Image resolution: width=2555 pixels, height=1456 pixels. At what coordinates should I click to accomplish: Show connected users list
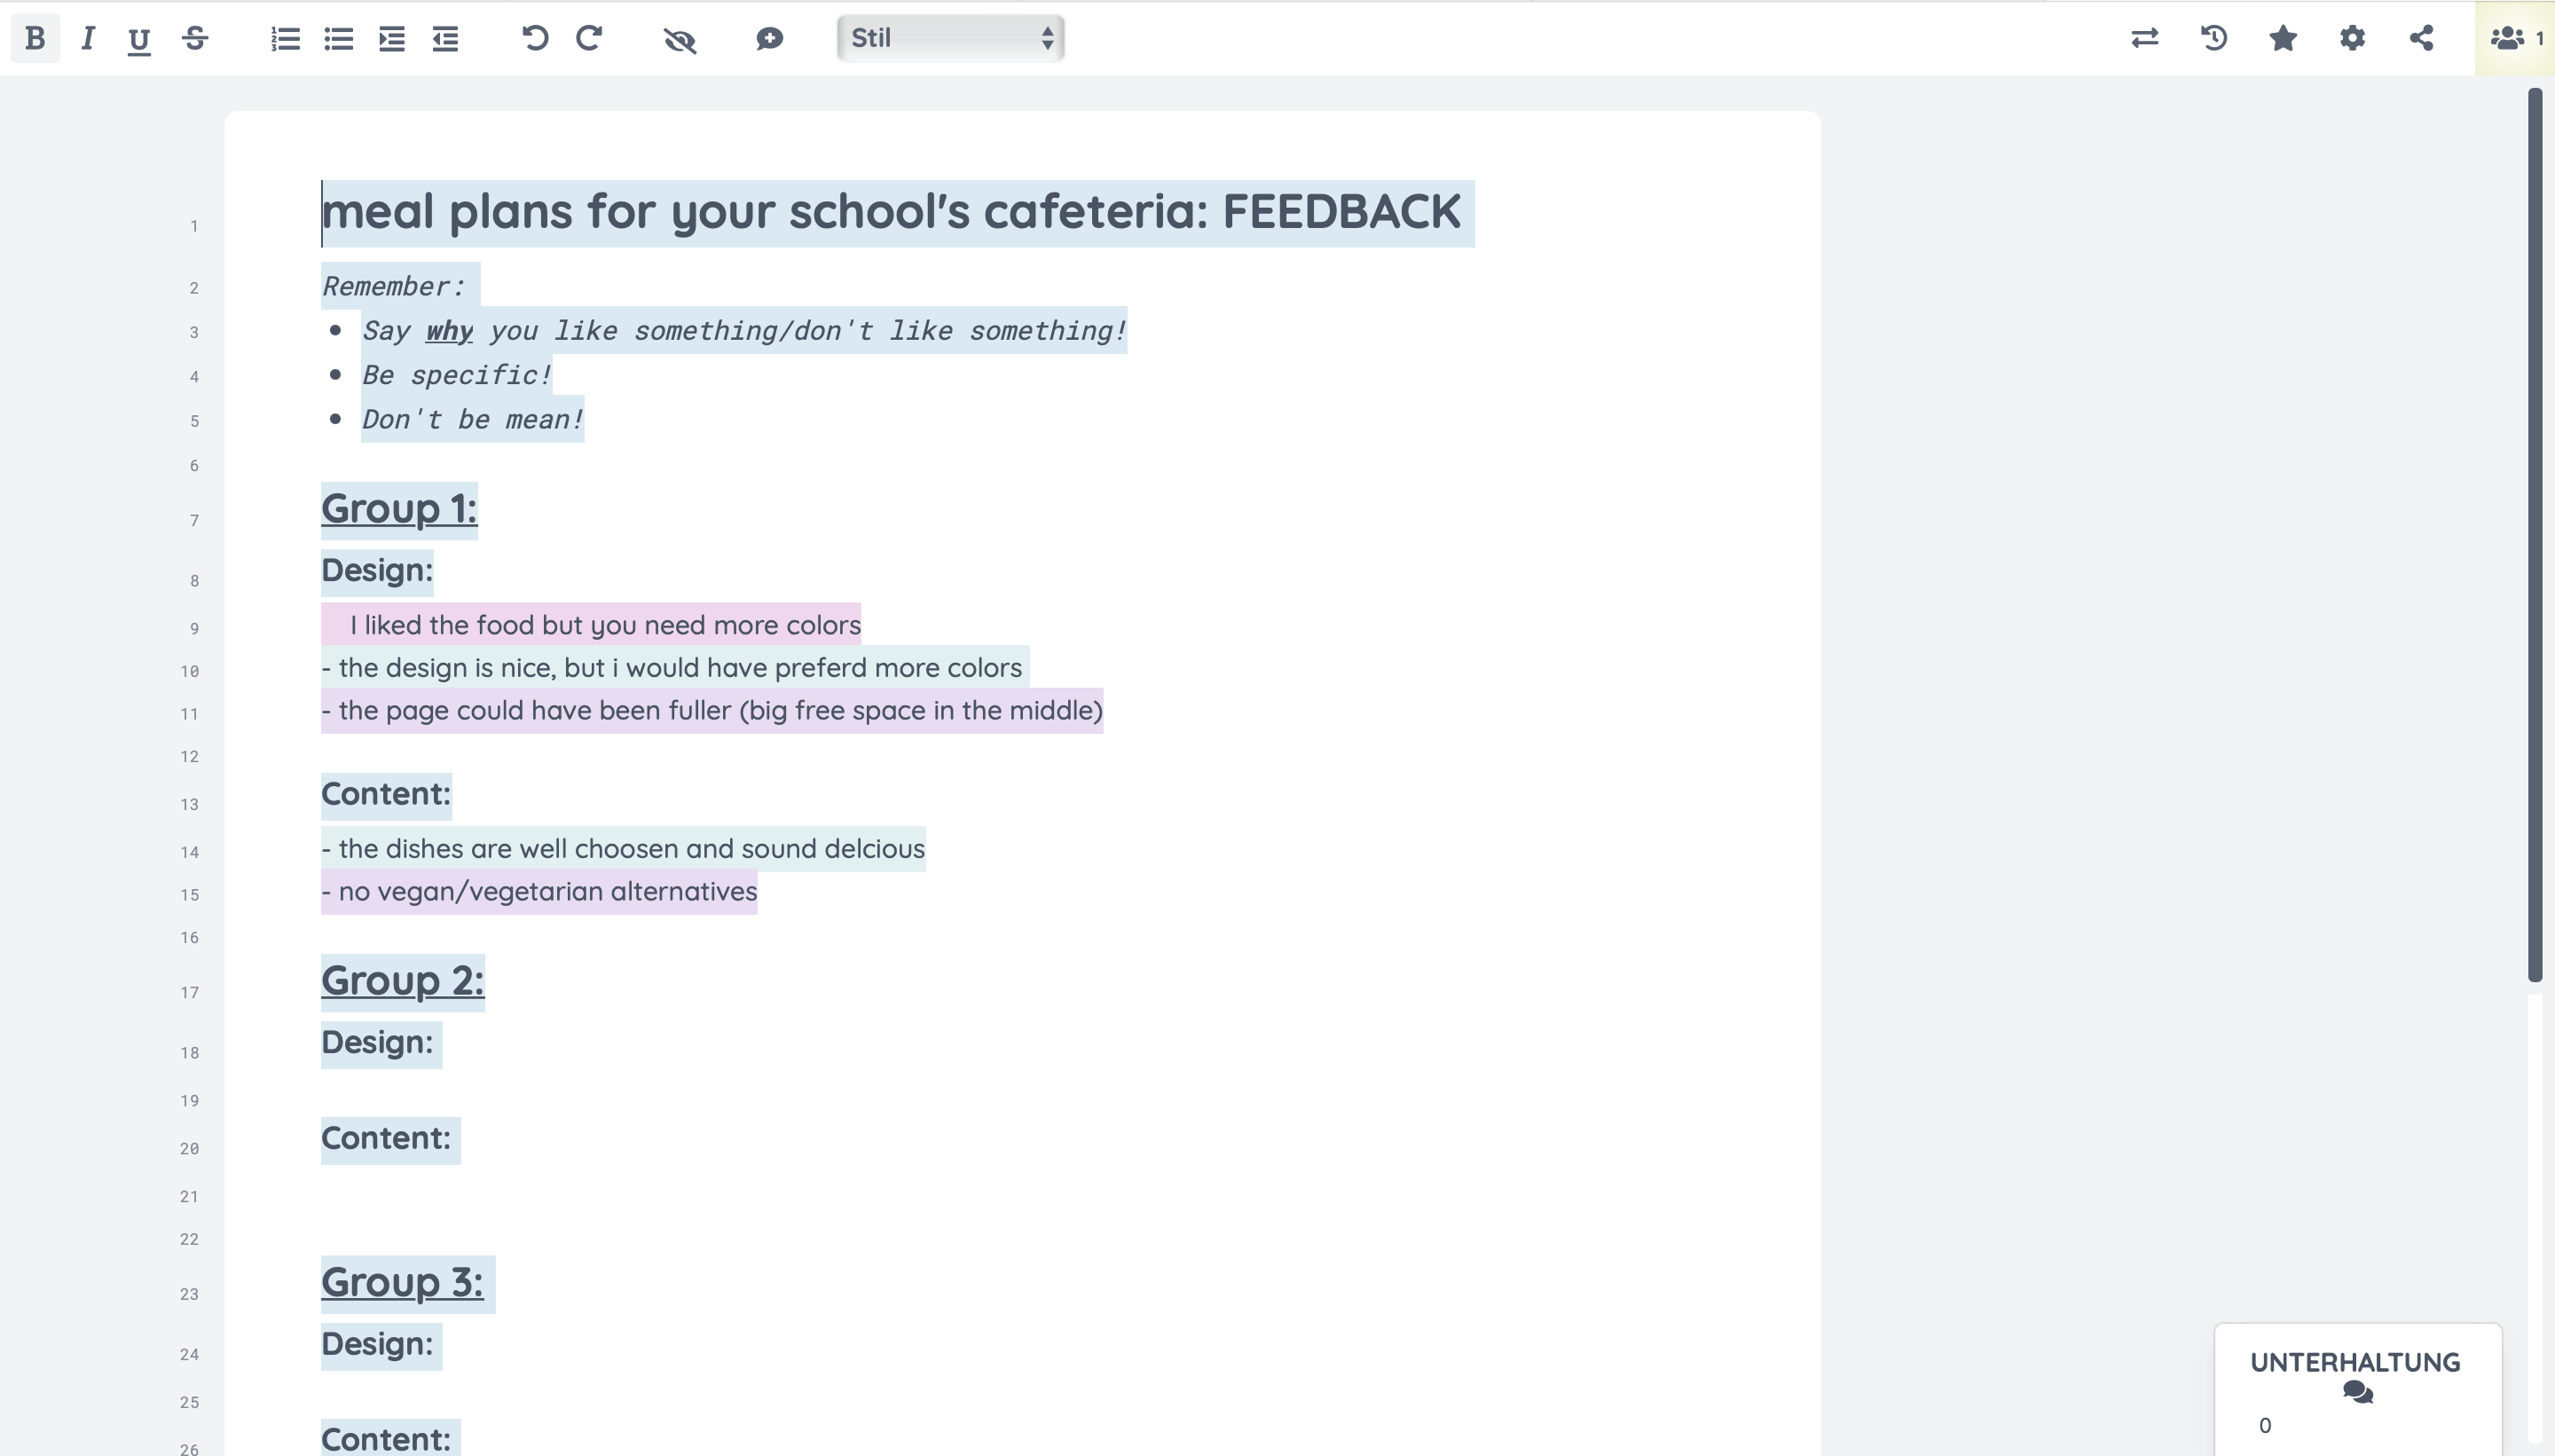[x=2514, y=38]
